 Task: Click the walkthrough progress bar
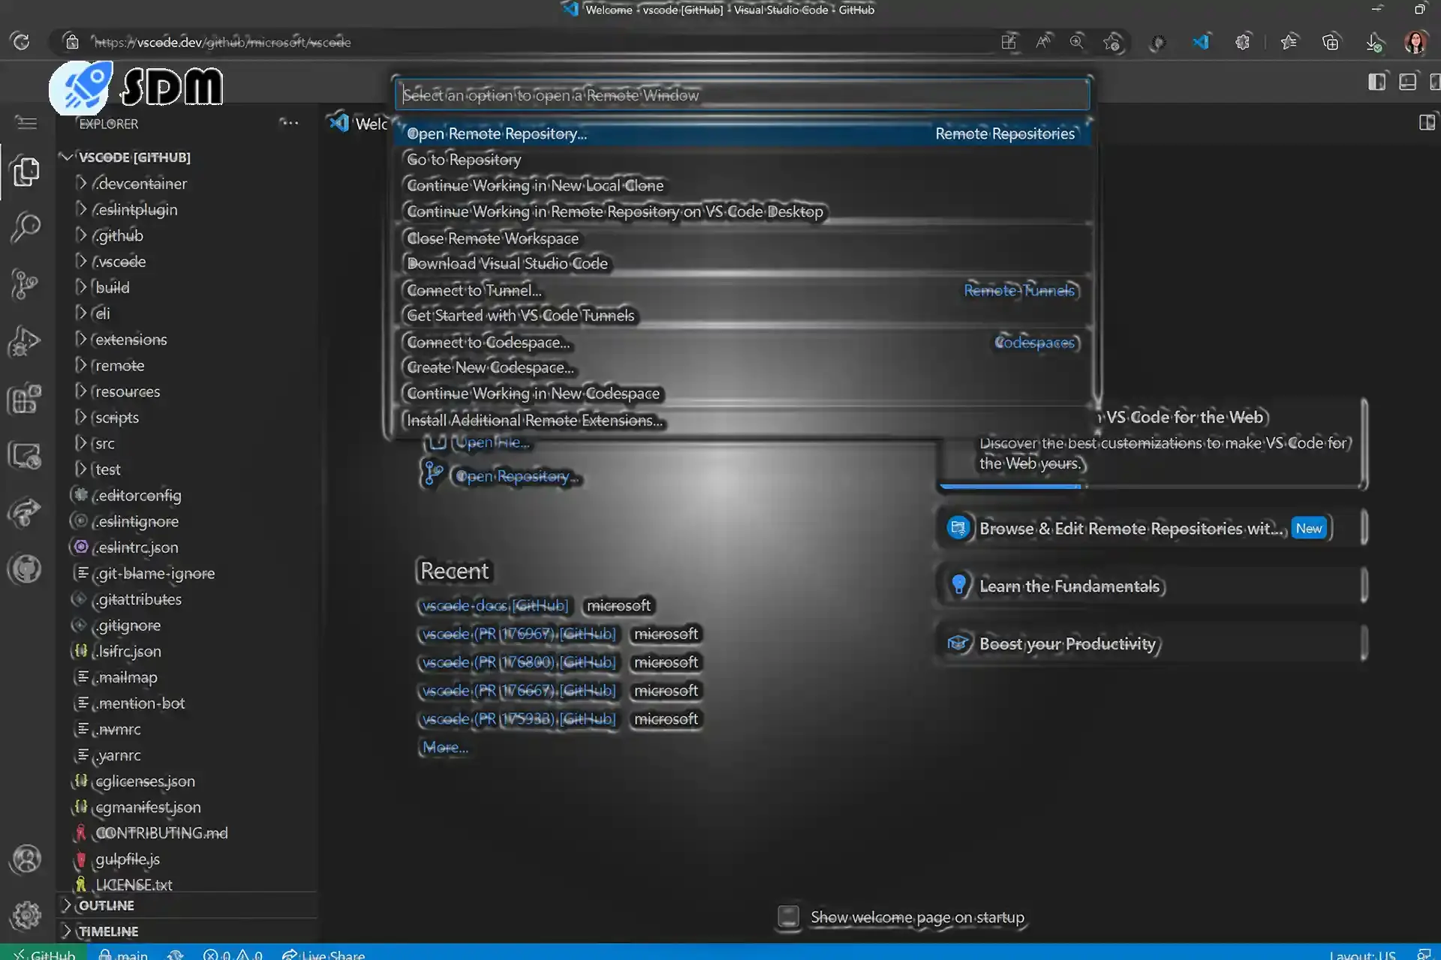pos(1151,486)
